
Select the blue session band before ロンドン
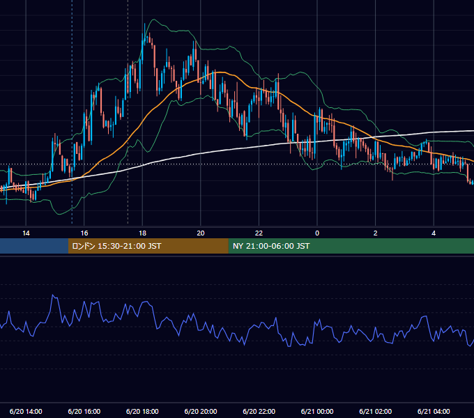tap(34, 246)
